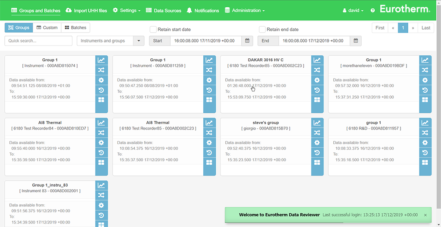Click shuffle icon on steve's group card
Image resolution: width=441 pixels, height=227 pixels.
317,133
